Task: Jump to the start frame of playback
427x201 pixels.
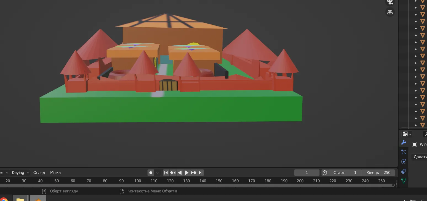Action: 166,173
